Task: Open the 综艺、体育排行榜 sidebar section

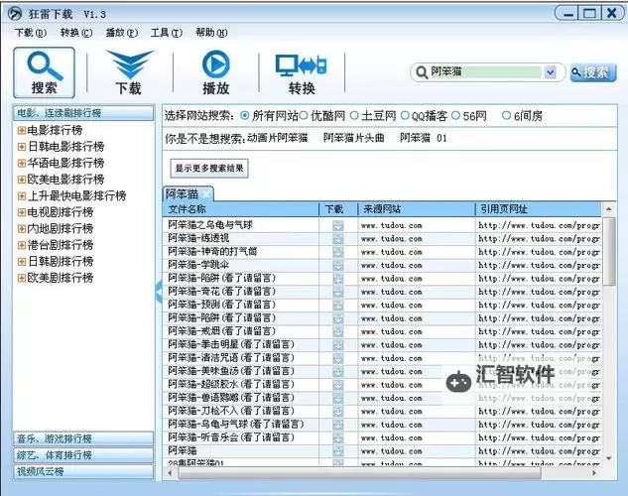Action: click(83, 455)
